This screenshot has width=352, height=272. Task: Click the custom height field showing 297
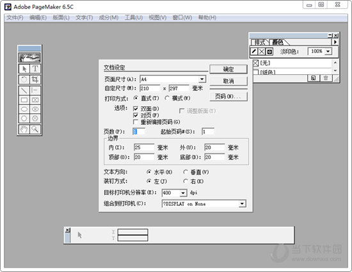point(179,88)
